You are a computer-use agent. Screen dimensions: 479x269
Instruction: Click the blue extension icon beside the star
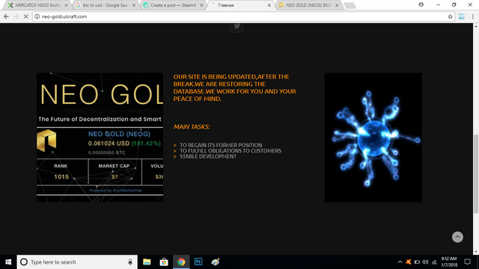tap(461, 16)
